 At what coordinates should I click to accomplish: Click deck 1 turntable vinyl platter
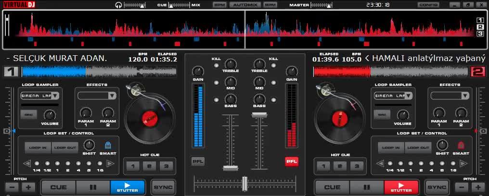pyautogui.click(x=150, y=118)
